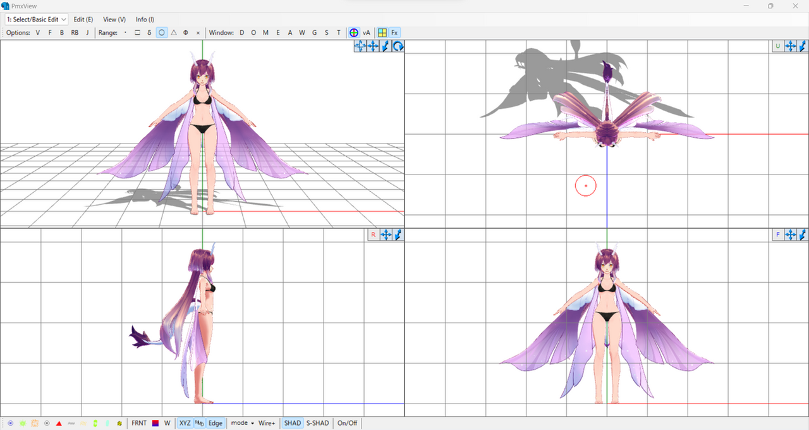Toggle the RB (rigid body) selection option
Viewport: 809px width, 430px height.
coord(75,33)
